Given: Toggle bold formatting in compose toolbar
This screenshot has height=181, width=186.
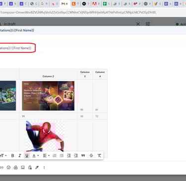Looking at the screenshot, I should pos(12,156).
